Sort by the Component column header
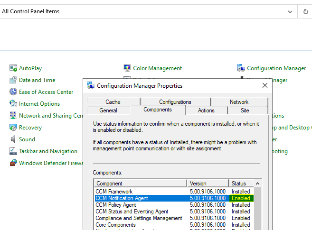Screen dimensions: 312x230 (140, 184)
